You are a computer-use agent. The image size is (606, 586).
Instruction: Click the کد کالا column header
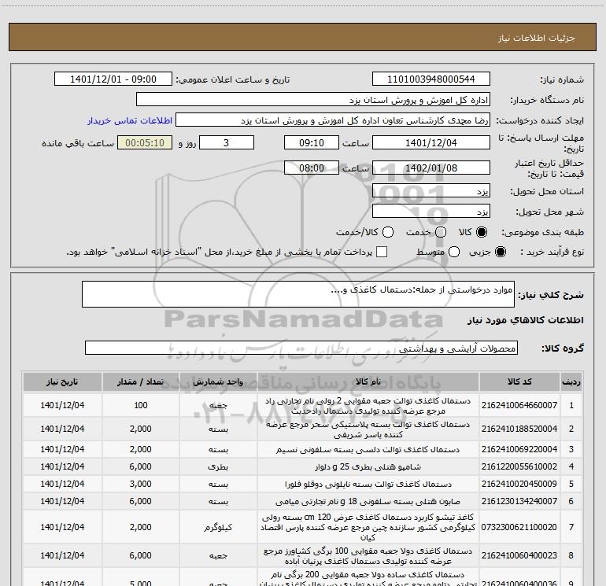[519, 381]
